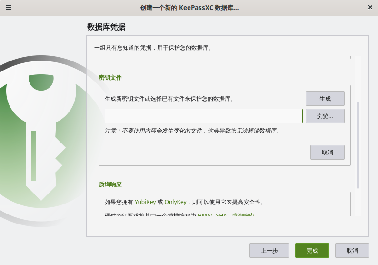Click the text 生成新密钥文件或选择已有文件来保护您的数据库。
The height and width of the screenshot is (265, 378).
coord(169,99)
